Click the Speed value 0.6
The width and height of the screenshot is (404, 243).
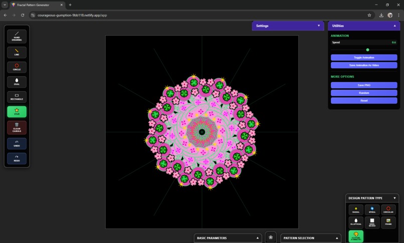(393, 42)
